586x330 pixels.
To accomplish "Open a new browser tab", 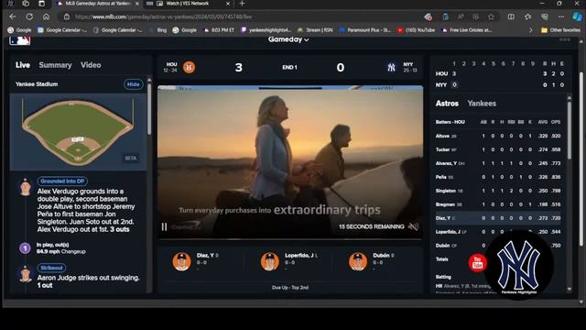I will point(242,4).
